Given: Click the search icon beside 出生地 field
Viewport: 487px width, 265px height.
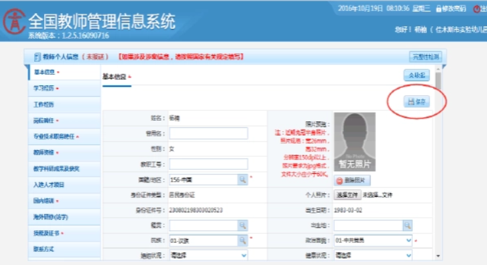Looking at the screenshot, I should click(408, 225).
